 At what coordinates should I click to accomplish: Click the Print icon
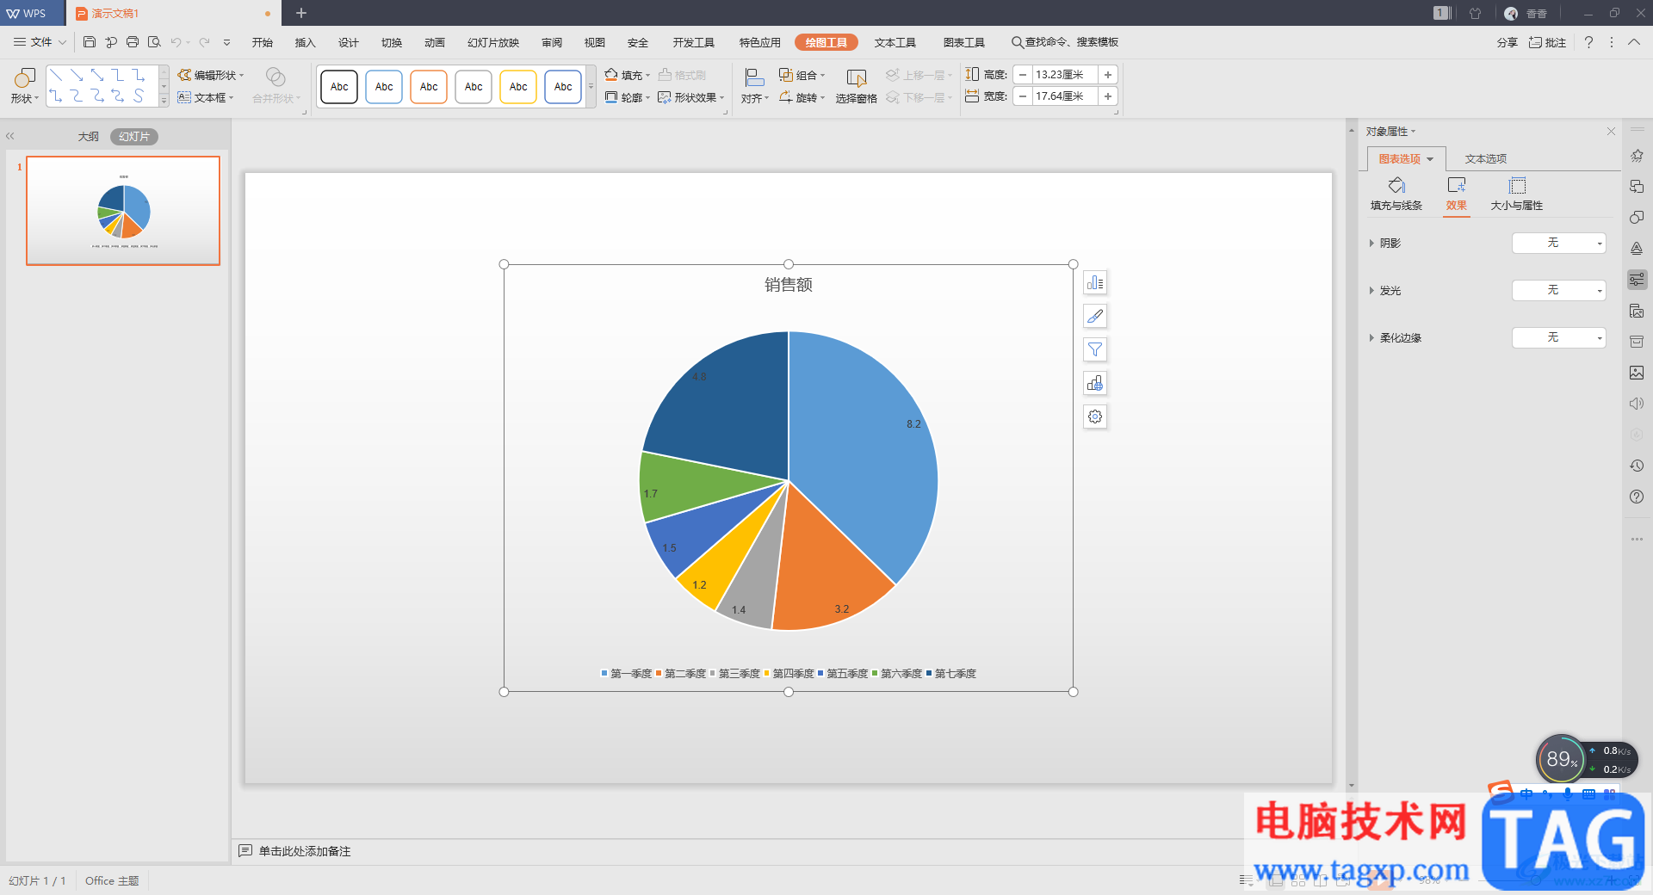point(133,42)
